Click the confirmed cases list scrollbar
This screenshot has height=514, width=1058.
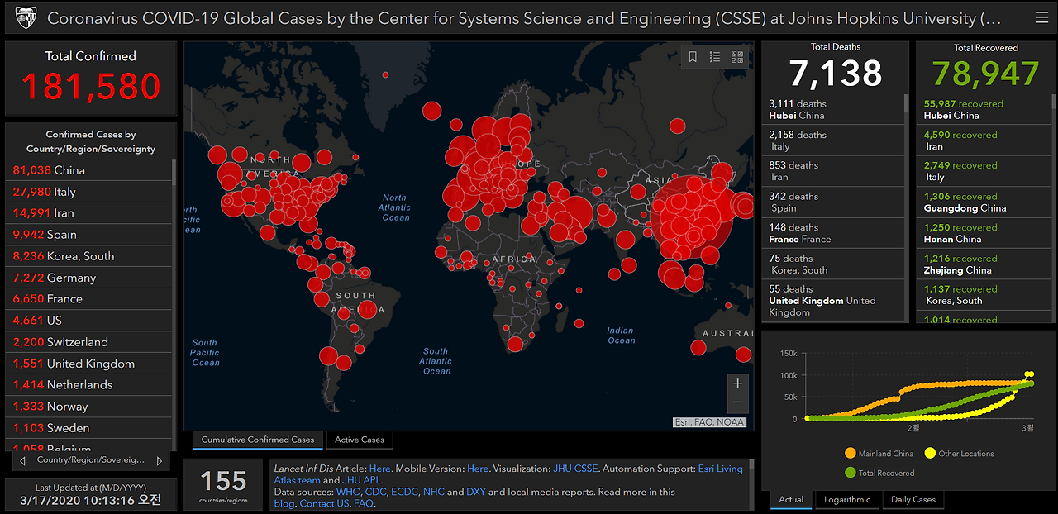click(x=174, y=305)
